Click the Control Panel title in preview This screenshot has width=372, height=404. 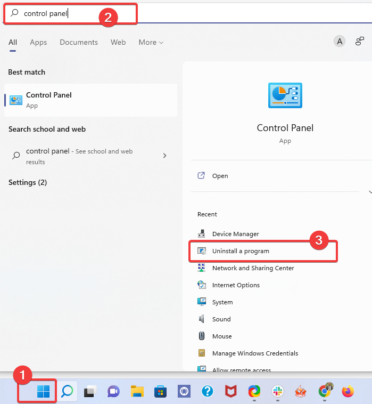285,128
